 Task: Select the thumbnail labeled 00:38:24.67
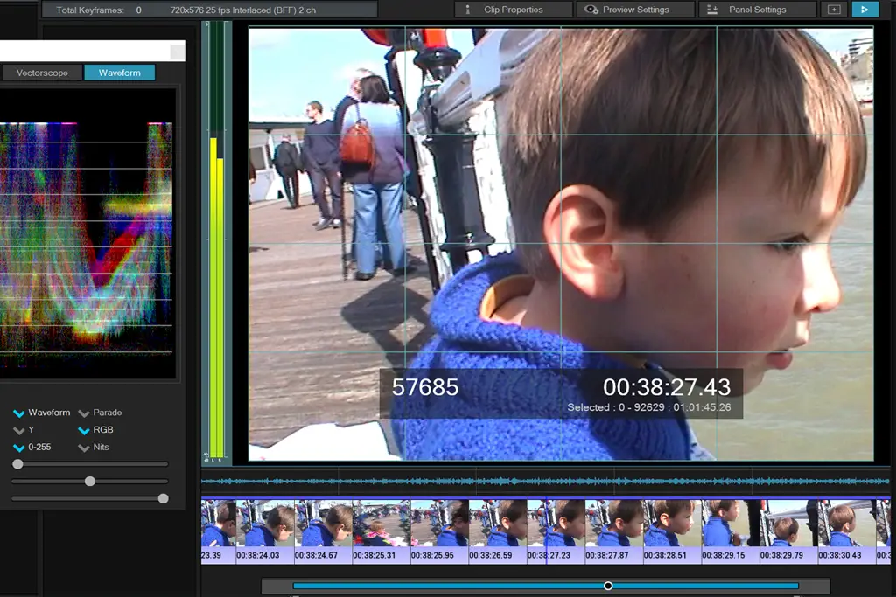point(324,531)
